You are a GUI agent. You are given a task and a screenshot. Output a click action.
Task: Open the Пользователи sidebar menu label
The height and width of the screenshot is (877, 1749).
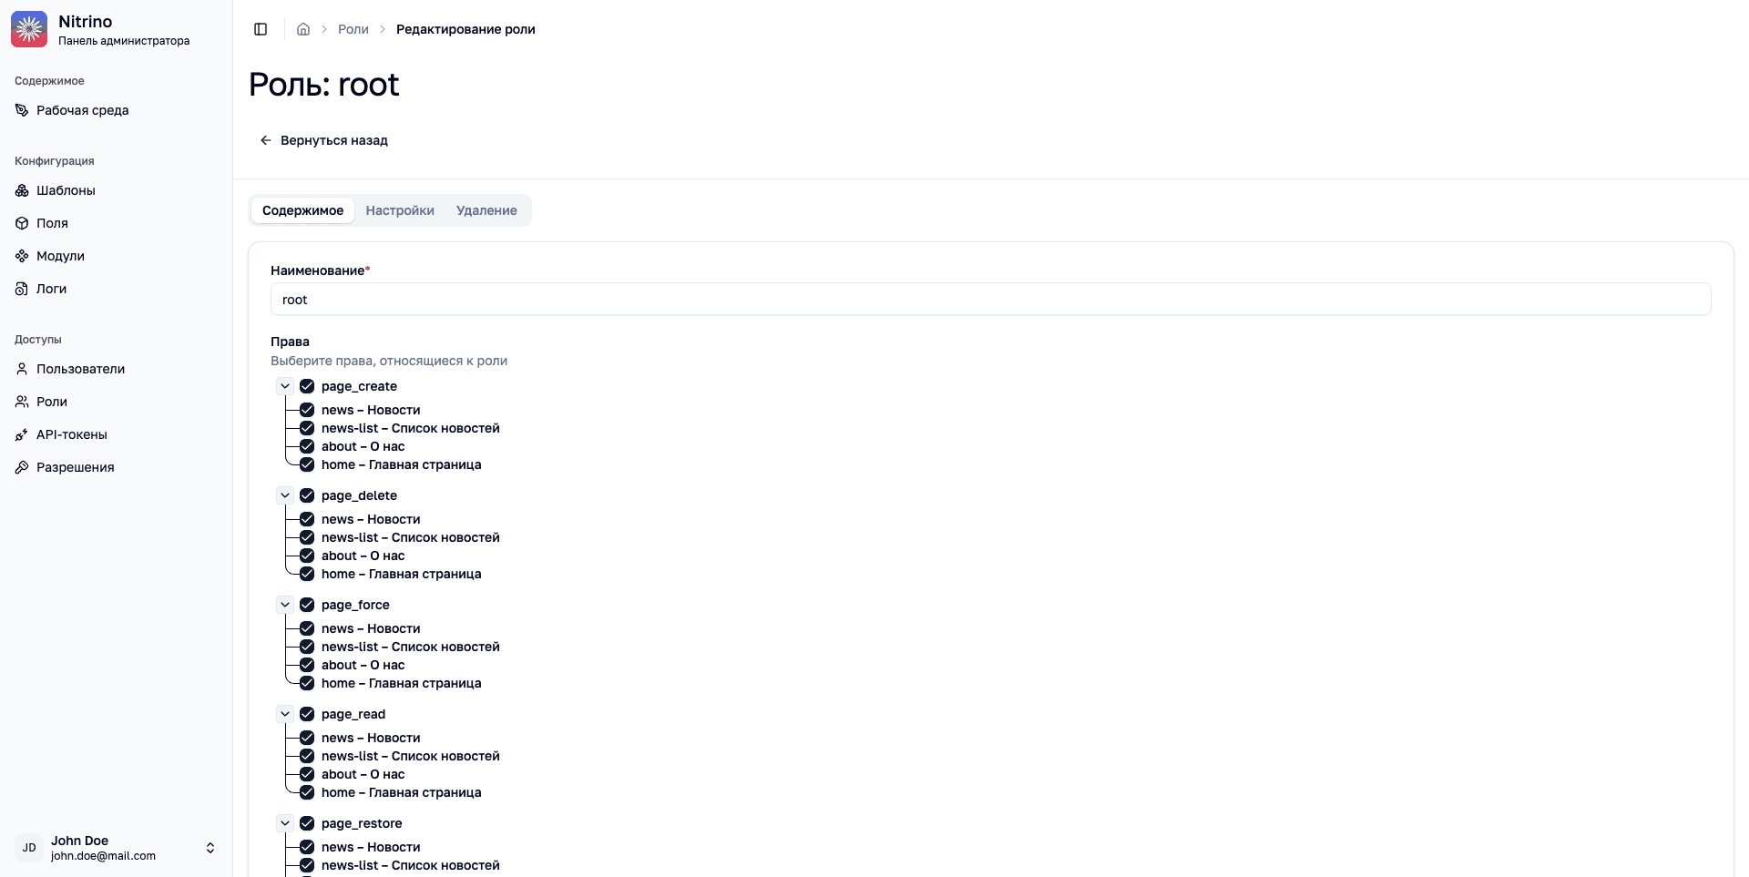(80, 369)
